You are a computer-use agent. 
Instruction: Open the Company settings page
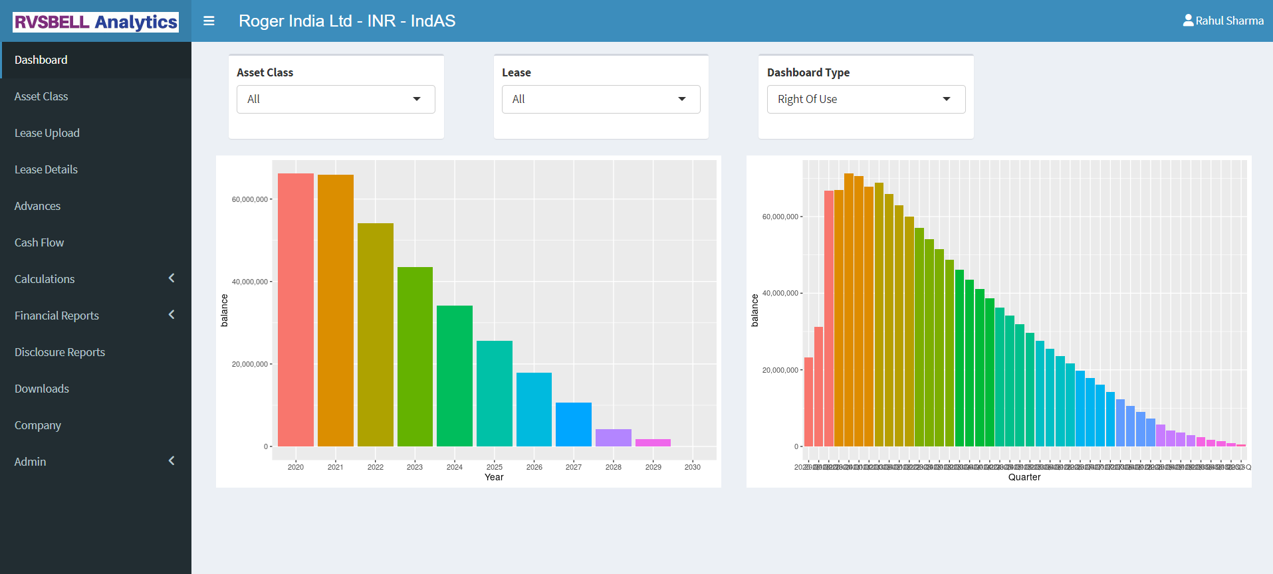[x=38, y=425]
